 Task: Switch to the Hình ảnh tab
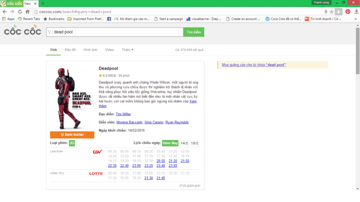coord(90,50)
